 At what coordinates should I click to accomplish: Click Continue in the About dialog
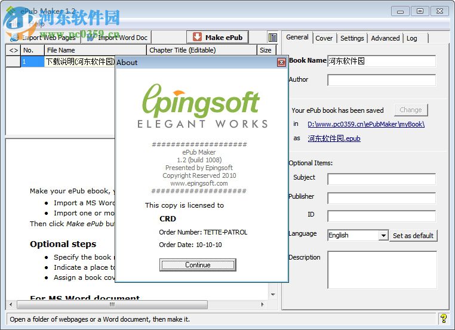coord(198,265)
